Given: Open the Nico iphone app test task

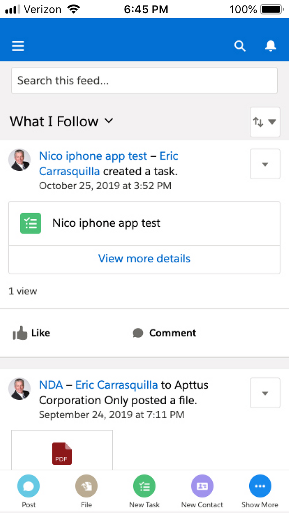Looking at the screenshot, I should [x=93, y=156].
